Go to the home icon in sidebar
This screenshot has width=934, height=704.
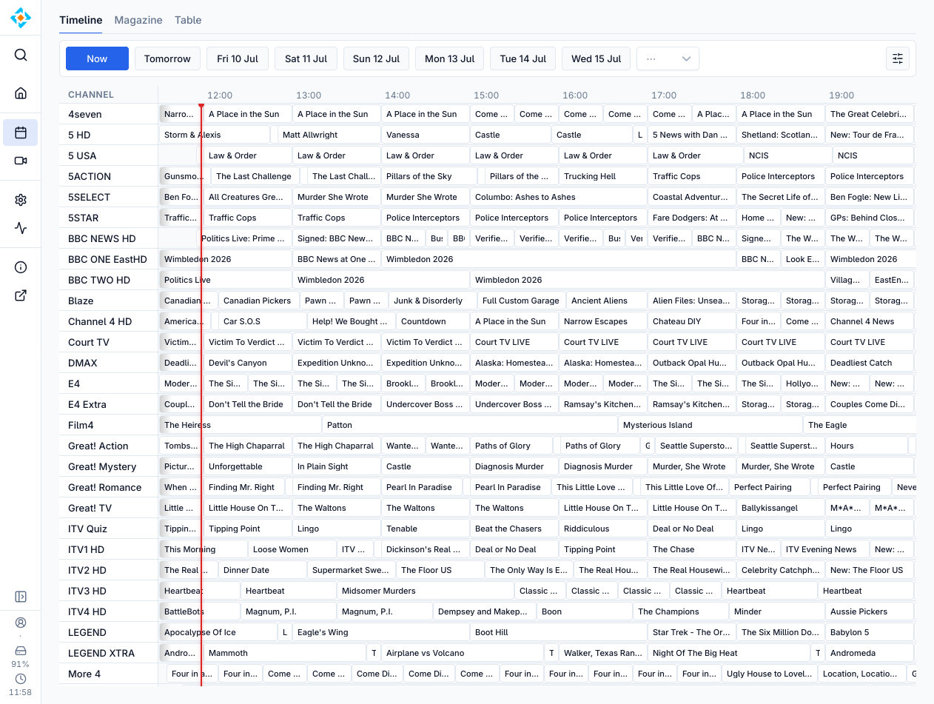tap(21, 93)
